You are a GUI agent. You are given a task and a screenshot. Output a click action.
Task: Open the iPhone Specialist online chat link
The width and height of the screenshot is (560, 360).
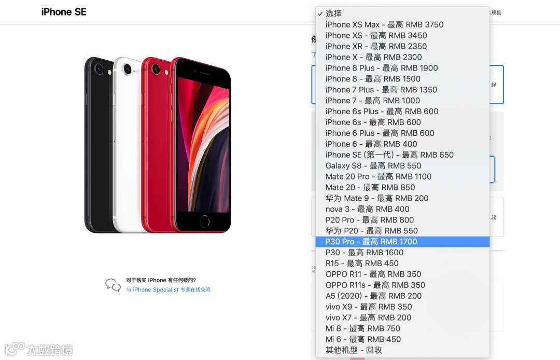(x=168, y=289)
